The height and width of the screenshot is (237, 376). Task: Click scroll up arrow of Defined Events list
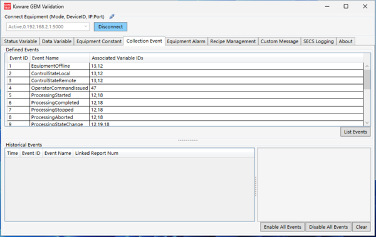point(367,66)
